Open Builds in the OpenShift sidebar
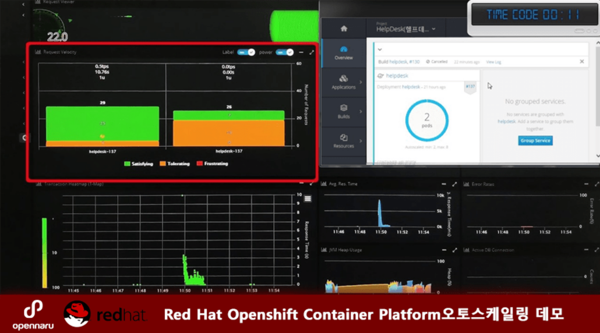 coord(344,112)
